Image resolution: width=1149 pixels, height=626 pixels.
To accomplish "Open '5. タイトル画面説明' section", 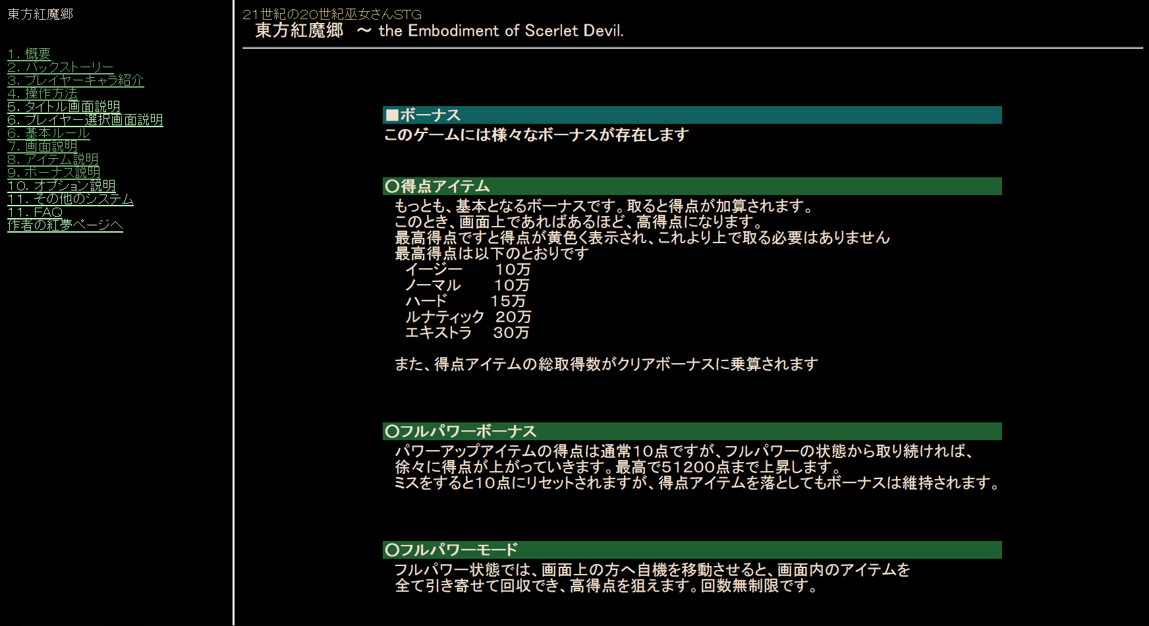I will [64, 107].
